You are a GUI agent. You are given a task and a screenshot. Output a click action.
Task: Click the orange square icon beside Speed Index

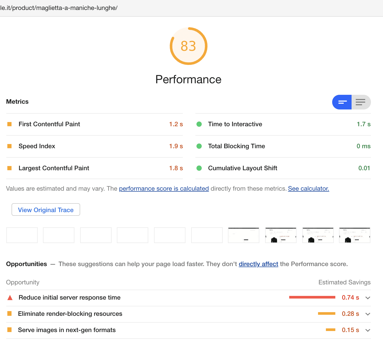[10, 146]
